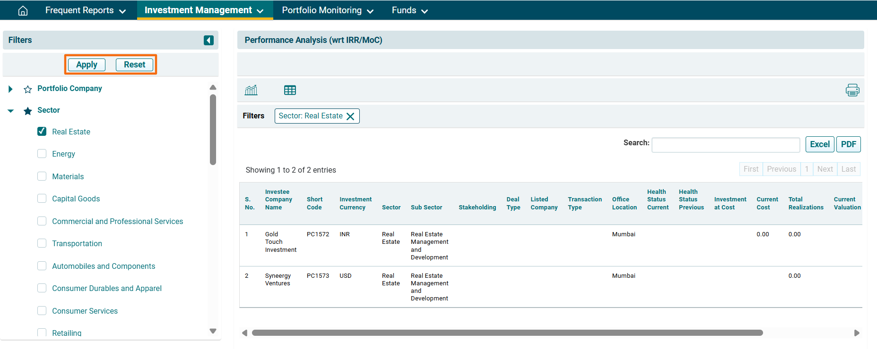Click the Apply filters button

coord(87,65)
